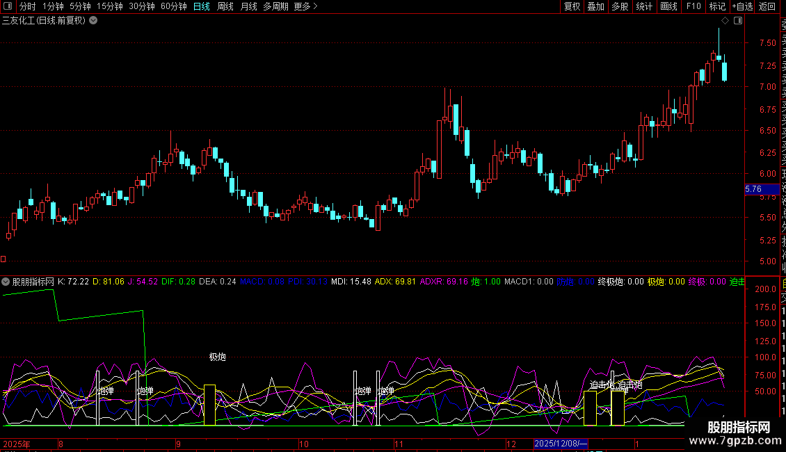
Task: Select the 60分钟 timeframe
Action: (173, 6)
